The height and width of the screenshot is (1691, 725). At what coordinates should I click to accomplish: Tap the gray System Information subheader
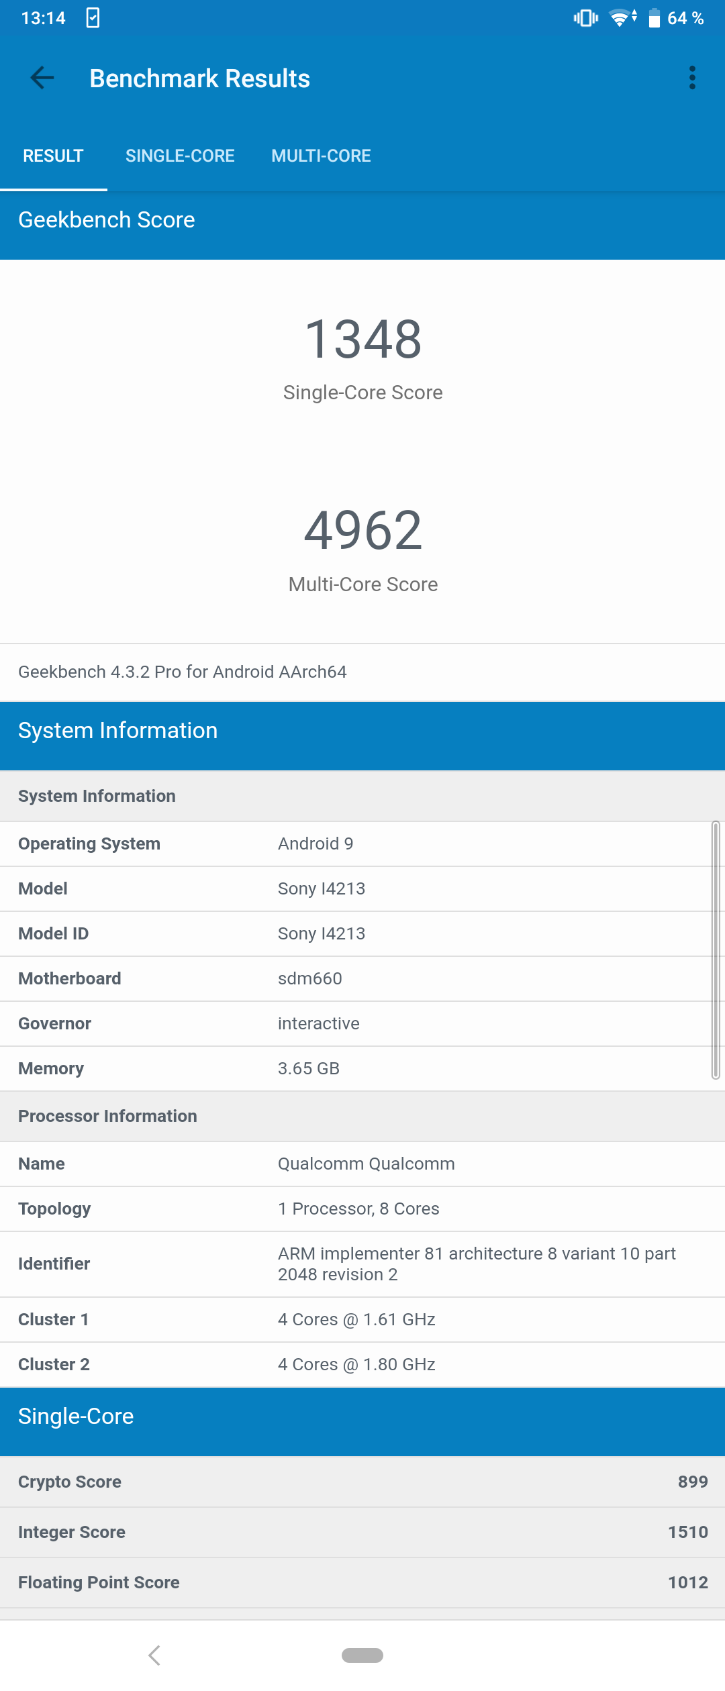[x=362, y=796]
